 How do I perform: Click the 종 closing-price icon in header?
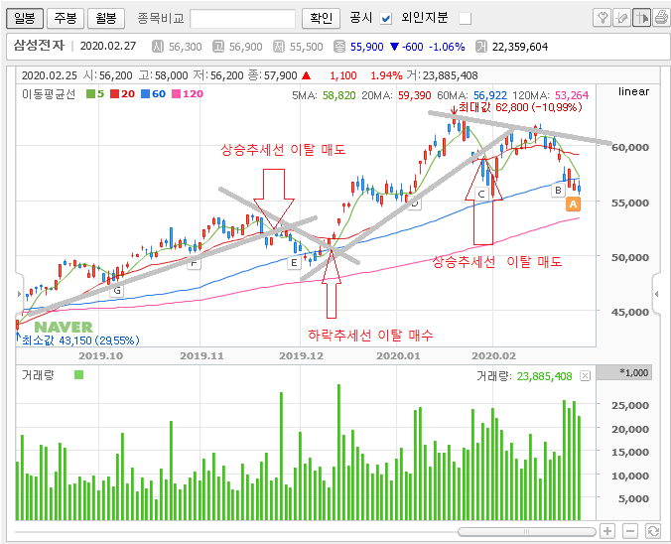339,47
